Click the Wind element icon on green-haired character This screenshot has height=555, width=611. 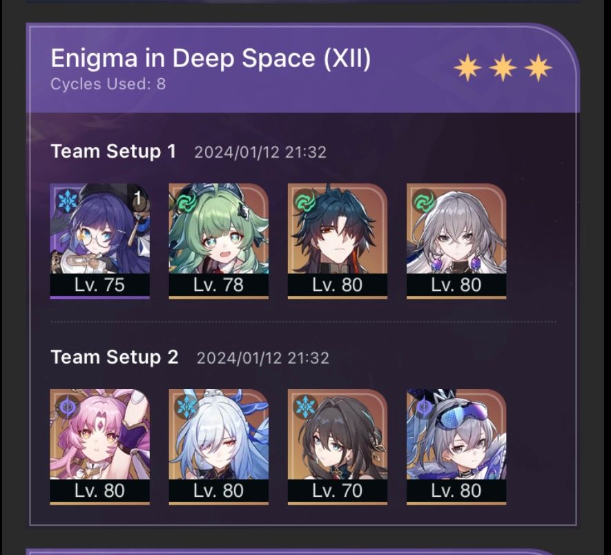(x=186, y=202)
